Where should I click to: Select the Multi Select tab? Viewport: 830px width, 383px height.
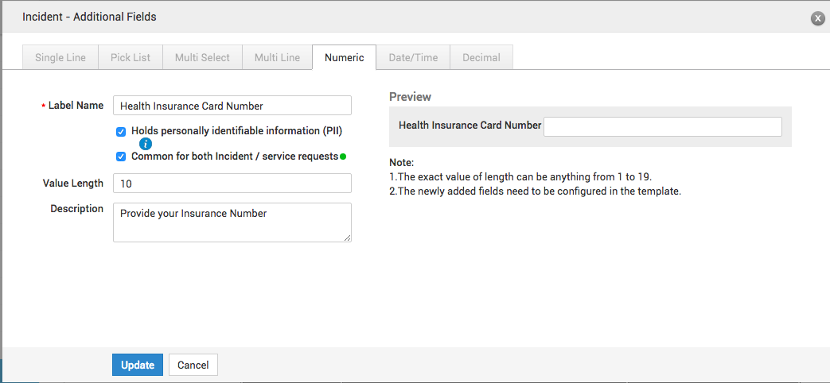click(x=202, y=57)
